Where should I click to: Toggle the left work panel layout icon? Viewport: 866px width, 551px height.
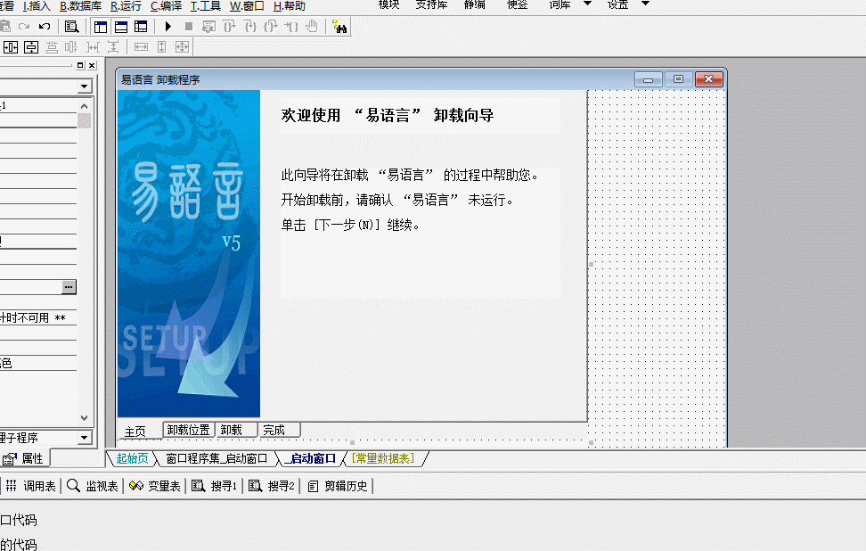click(x=101, y=27)
